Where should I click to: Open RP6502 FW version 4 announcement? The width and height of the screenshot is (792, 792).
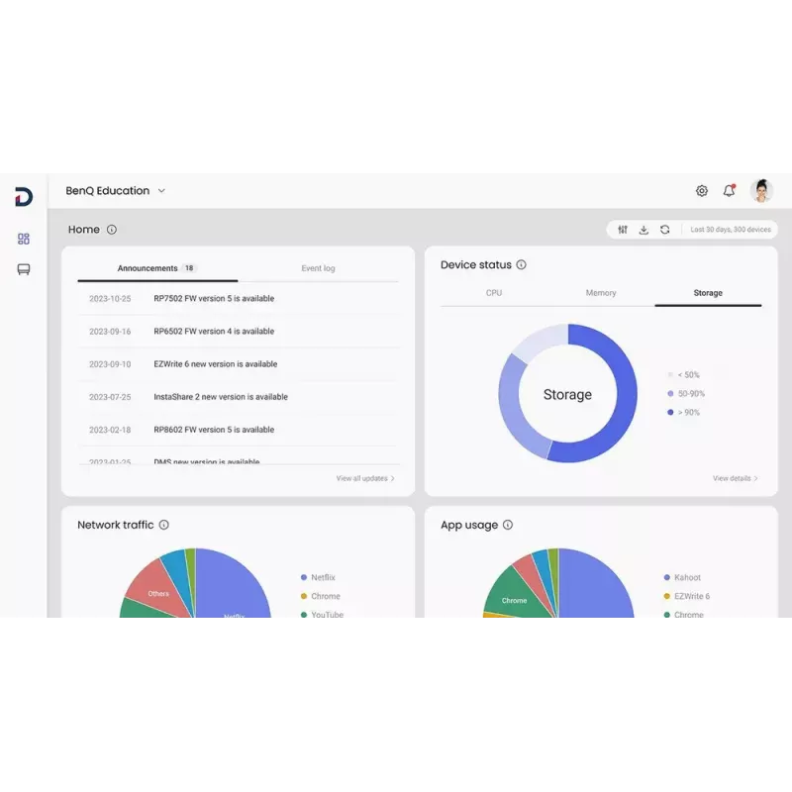pos(214,332)
